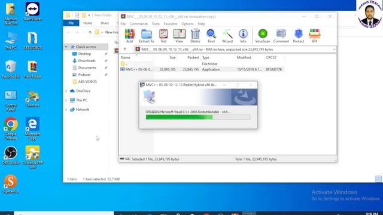Go up one level in WinRAR
383x215 pixels.
point(125,49)
